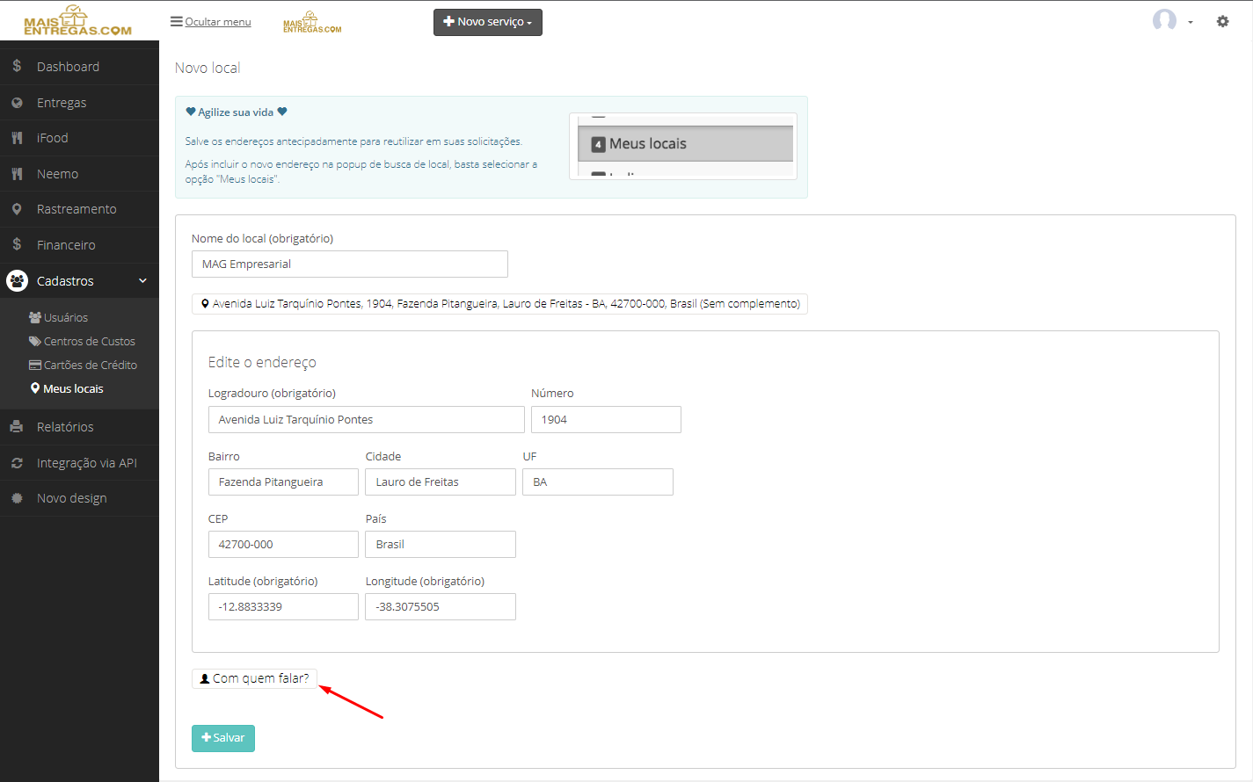Click the small MaisEntregas logo in top bar
This screenshot has height=782, width=1253.
click(x=312, y=22)
